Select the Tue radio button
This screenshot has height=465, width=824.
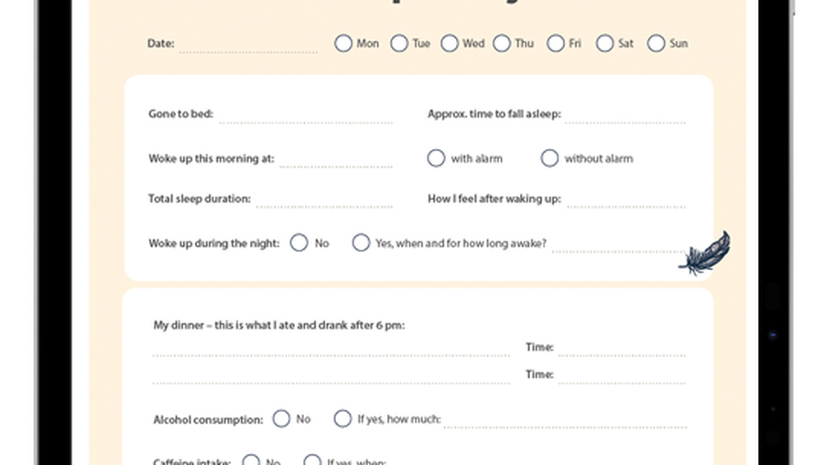point(399,43)
